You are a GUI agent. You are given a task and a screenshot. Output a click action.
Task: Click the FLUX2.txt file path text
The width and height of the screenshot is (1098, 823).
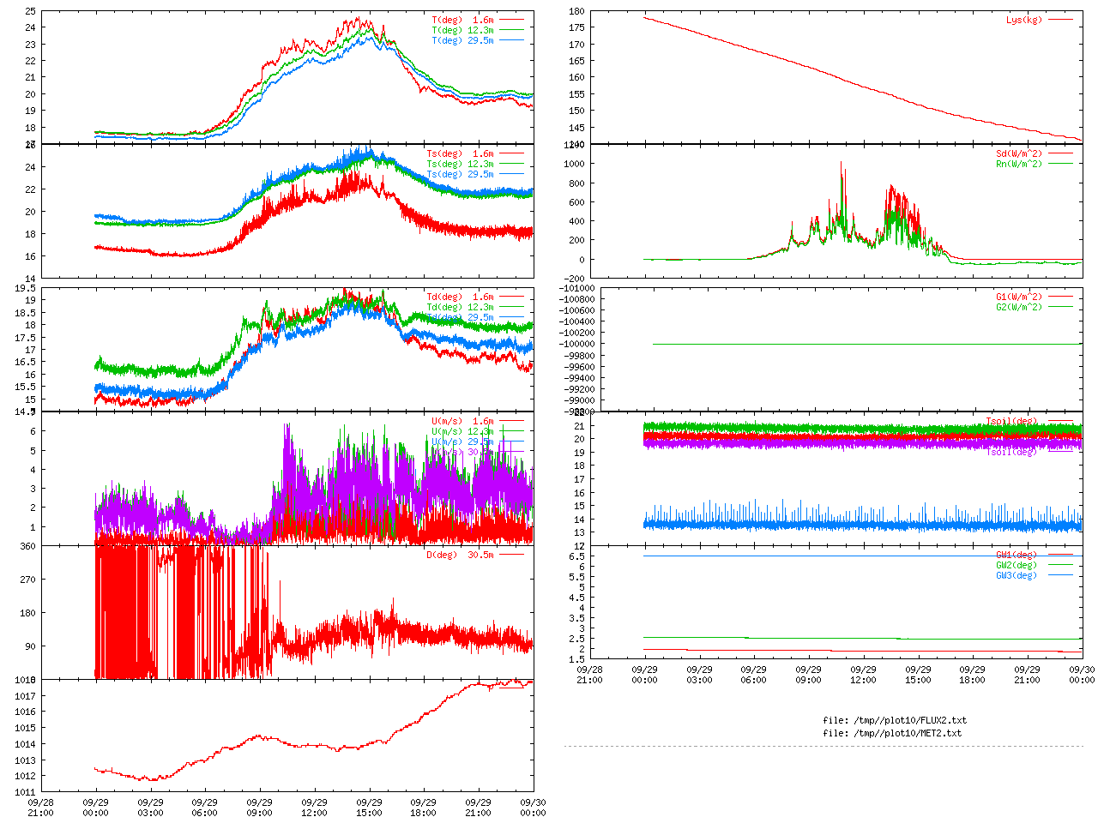[894, 720]
